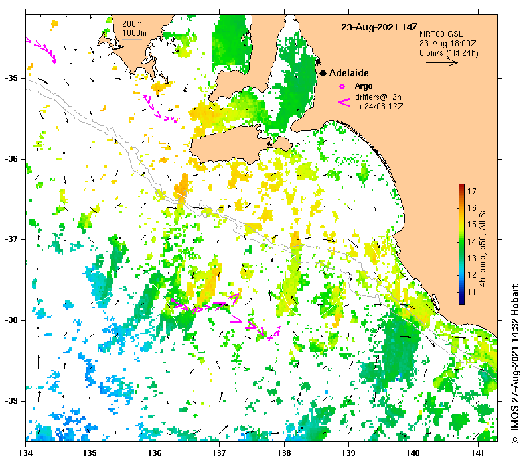Click the '141' longitude axis label

[477, 453]
